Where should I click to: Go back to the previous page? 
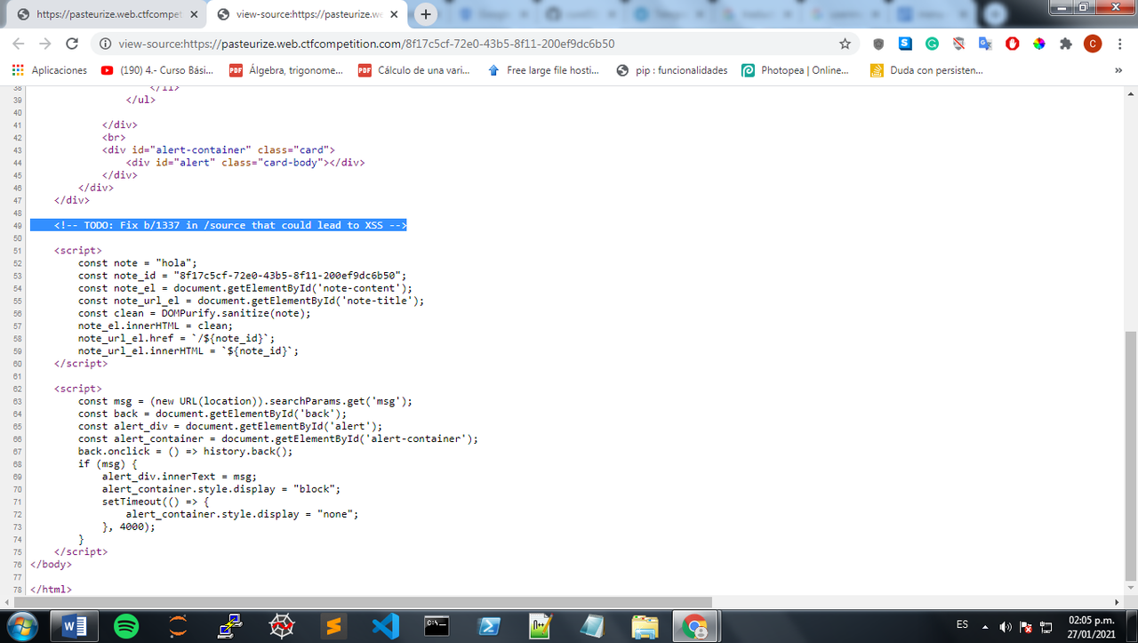(18, 44)
